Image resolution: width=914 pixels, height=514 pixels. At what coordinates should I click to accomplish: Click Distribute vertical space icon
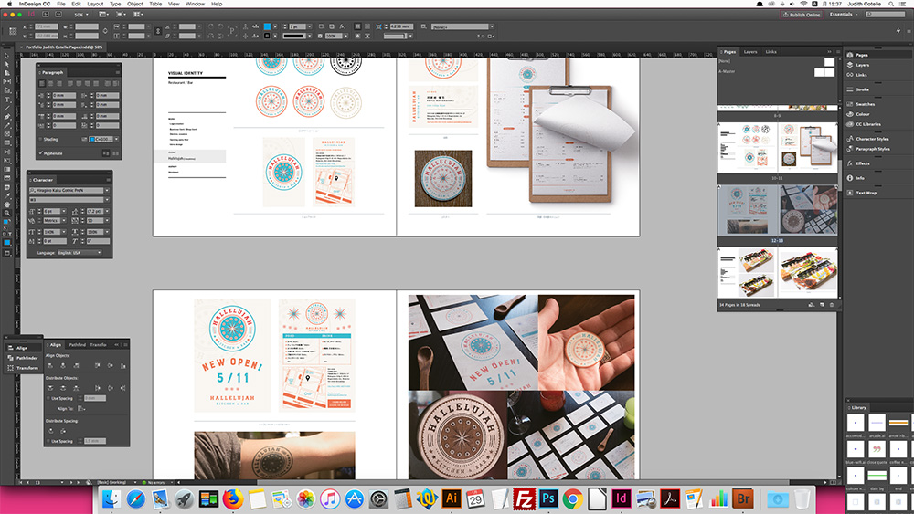pos(50,431)
